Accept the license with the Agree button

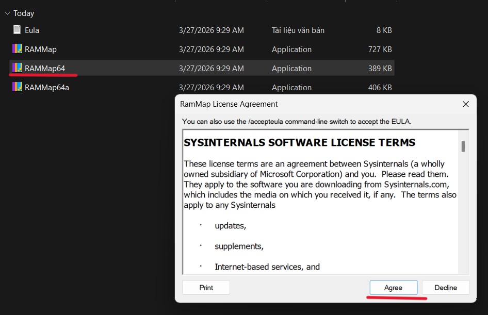[393, 288]
